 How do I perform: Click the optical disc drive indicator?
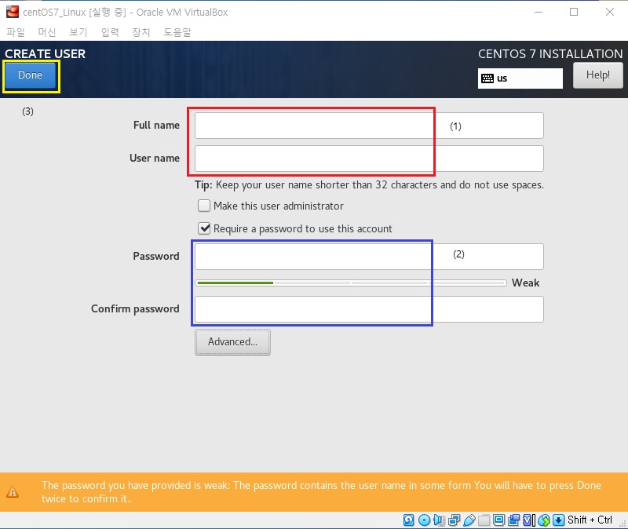point(424,520)
